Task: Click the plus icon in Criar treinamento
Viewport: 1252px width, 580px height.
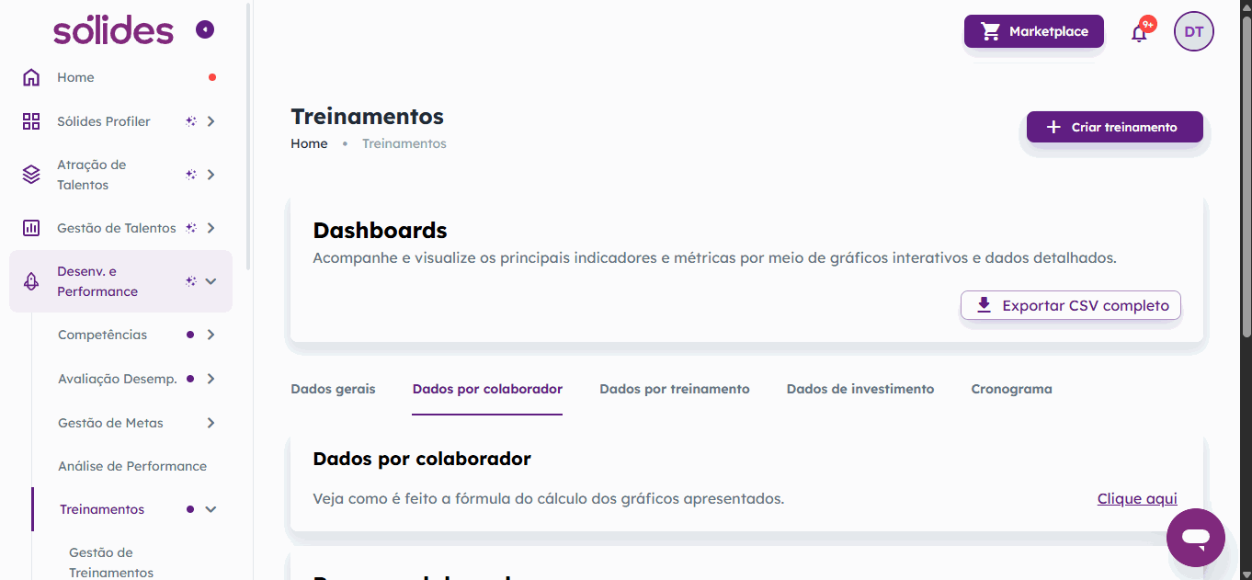Action: [1053, 127]
